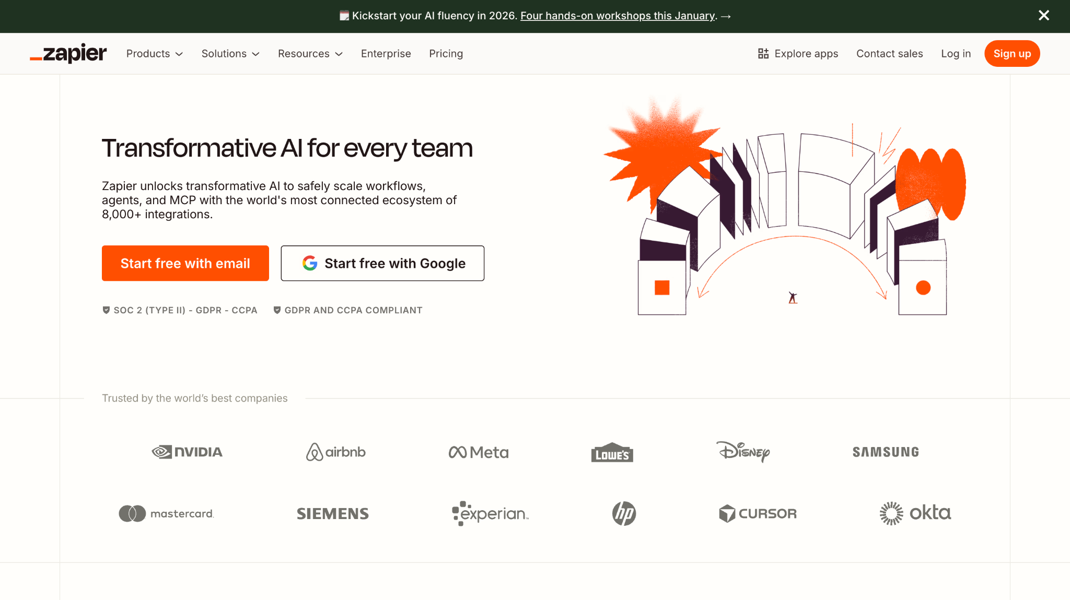The height and width of the screenshot is (600, 1070).
Task: Click Start free with email
Action: tap(185, 263)
